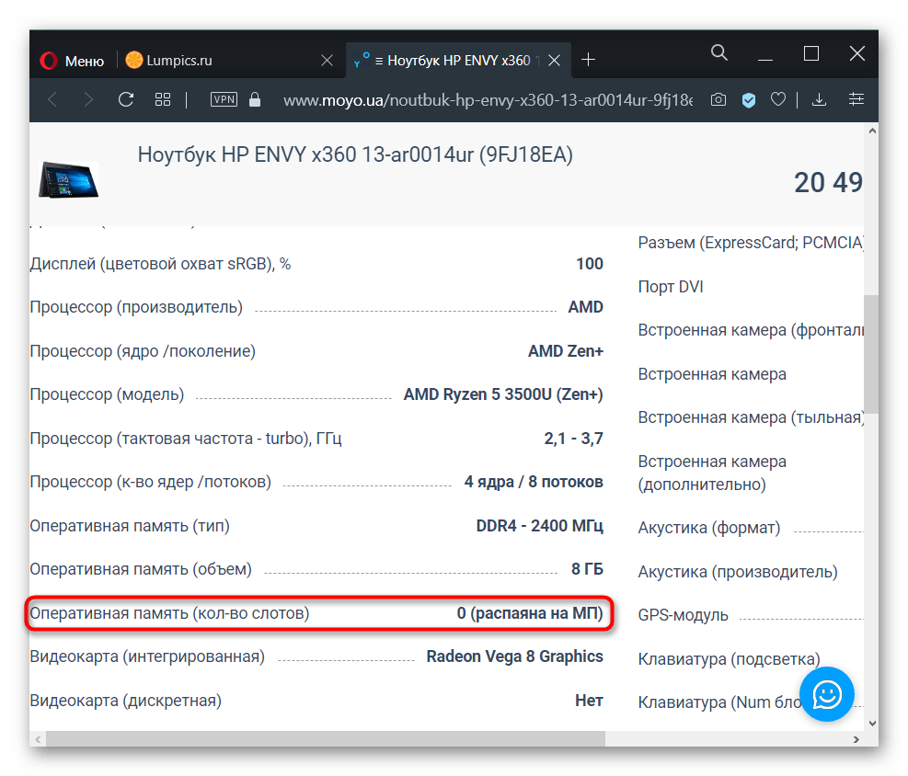
Task: Switch to the Lumpics.ru tab
Action: pos(179,61)
